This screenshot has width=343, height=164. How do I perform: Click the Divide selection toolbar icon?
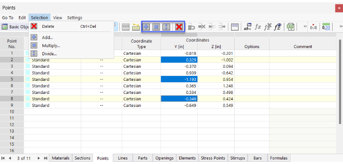[167, 27]
